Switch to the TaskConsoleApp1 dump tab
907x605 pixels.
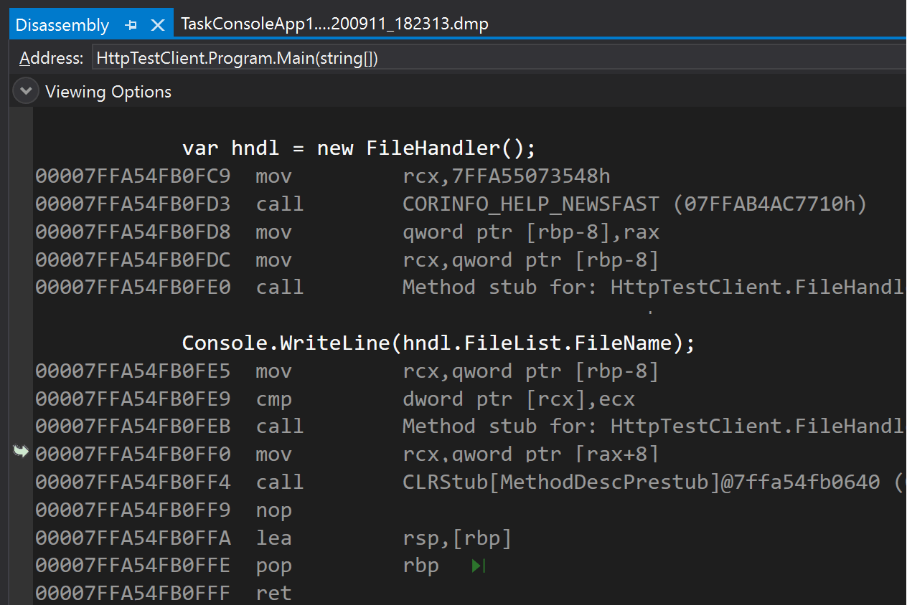(x=334, y=23)
